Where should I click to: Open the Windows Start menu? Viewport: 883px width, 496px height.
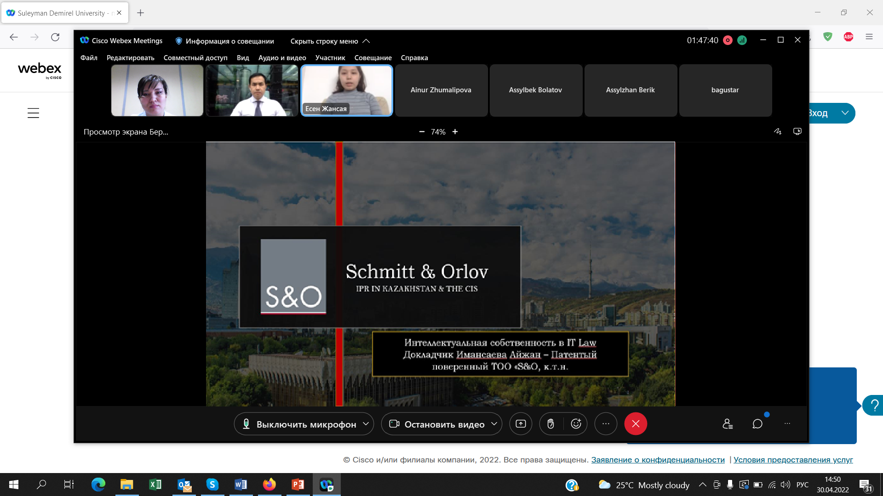click(x=14, y=485)
